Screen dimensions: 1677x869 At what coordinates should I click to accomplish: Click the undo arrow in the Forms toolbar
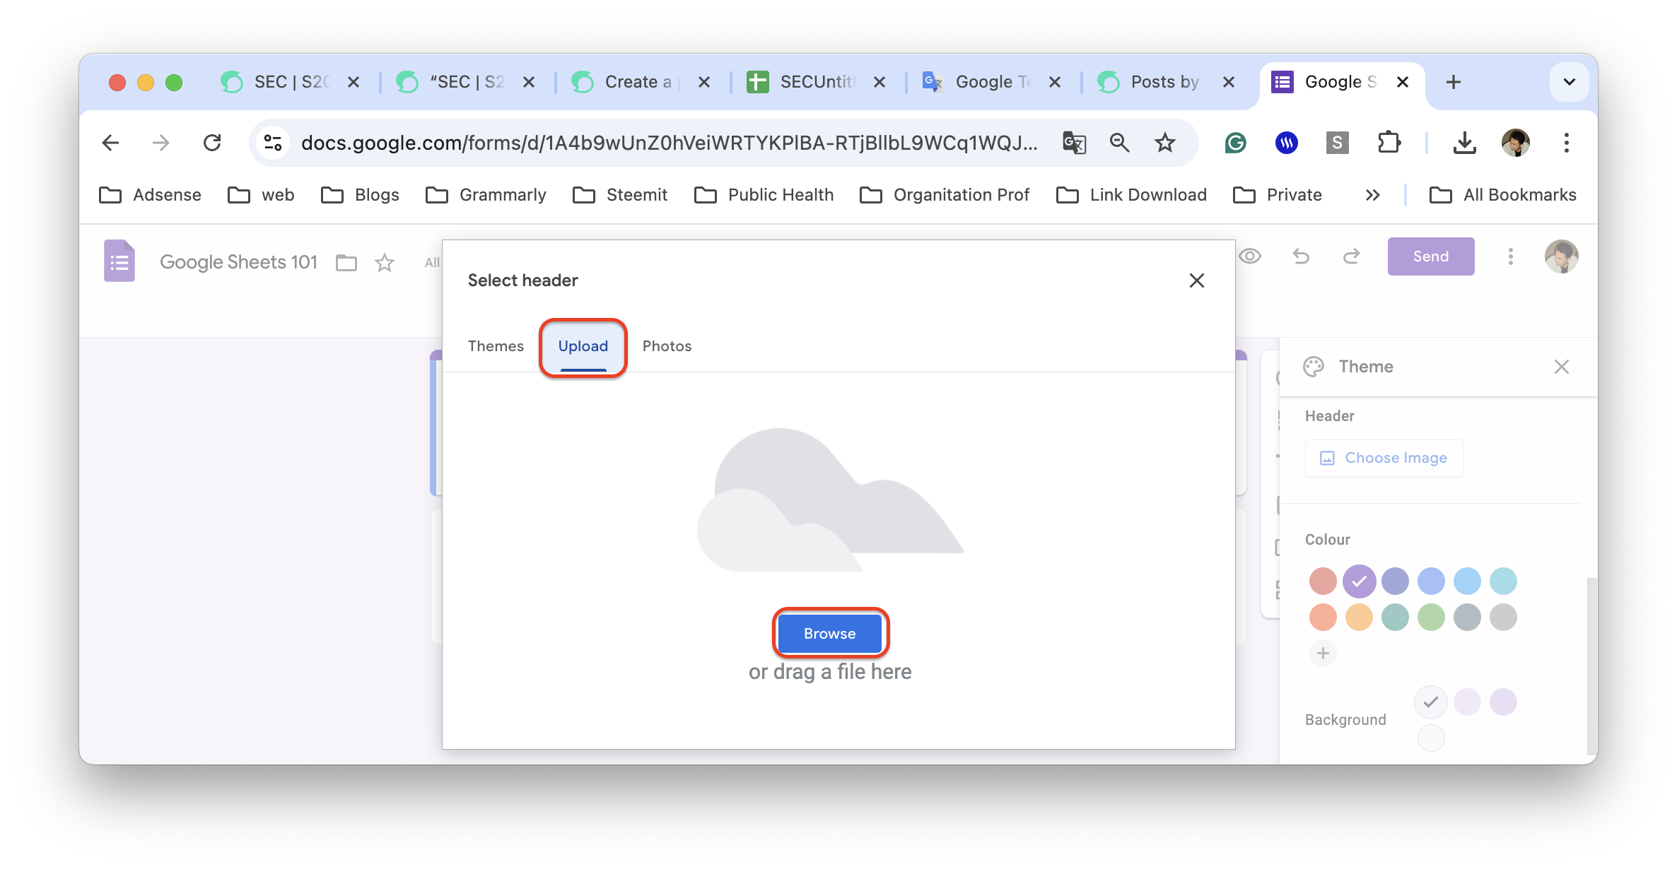coord(1301,256)
